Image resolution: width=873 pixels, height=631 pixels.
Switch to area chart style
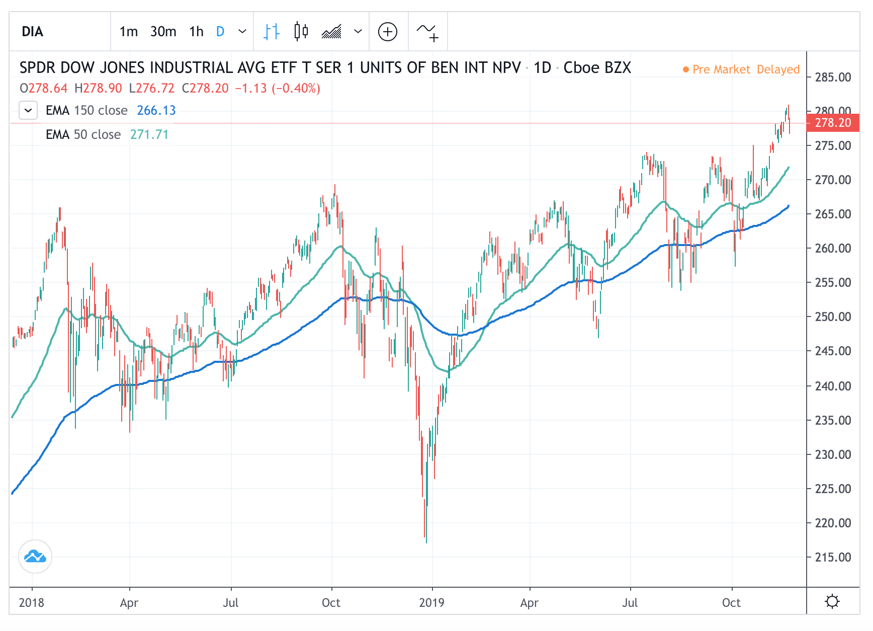click(x=331, y=32)
